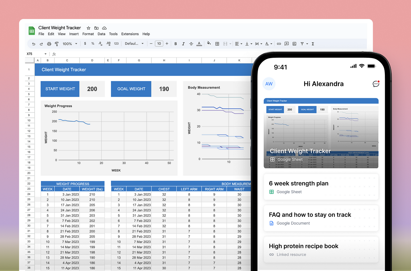Open horizontal align dropdown

pos(239,44)
